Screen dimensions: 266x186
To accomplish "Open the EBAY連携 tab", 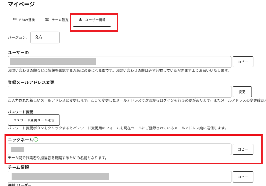I will pyautogui.click(x=24, y=20).
